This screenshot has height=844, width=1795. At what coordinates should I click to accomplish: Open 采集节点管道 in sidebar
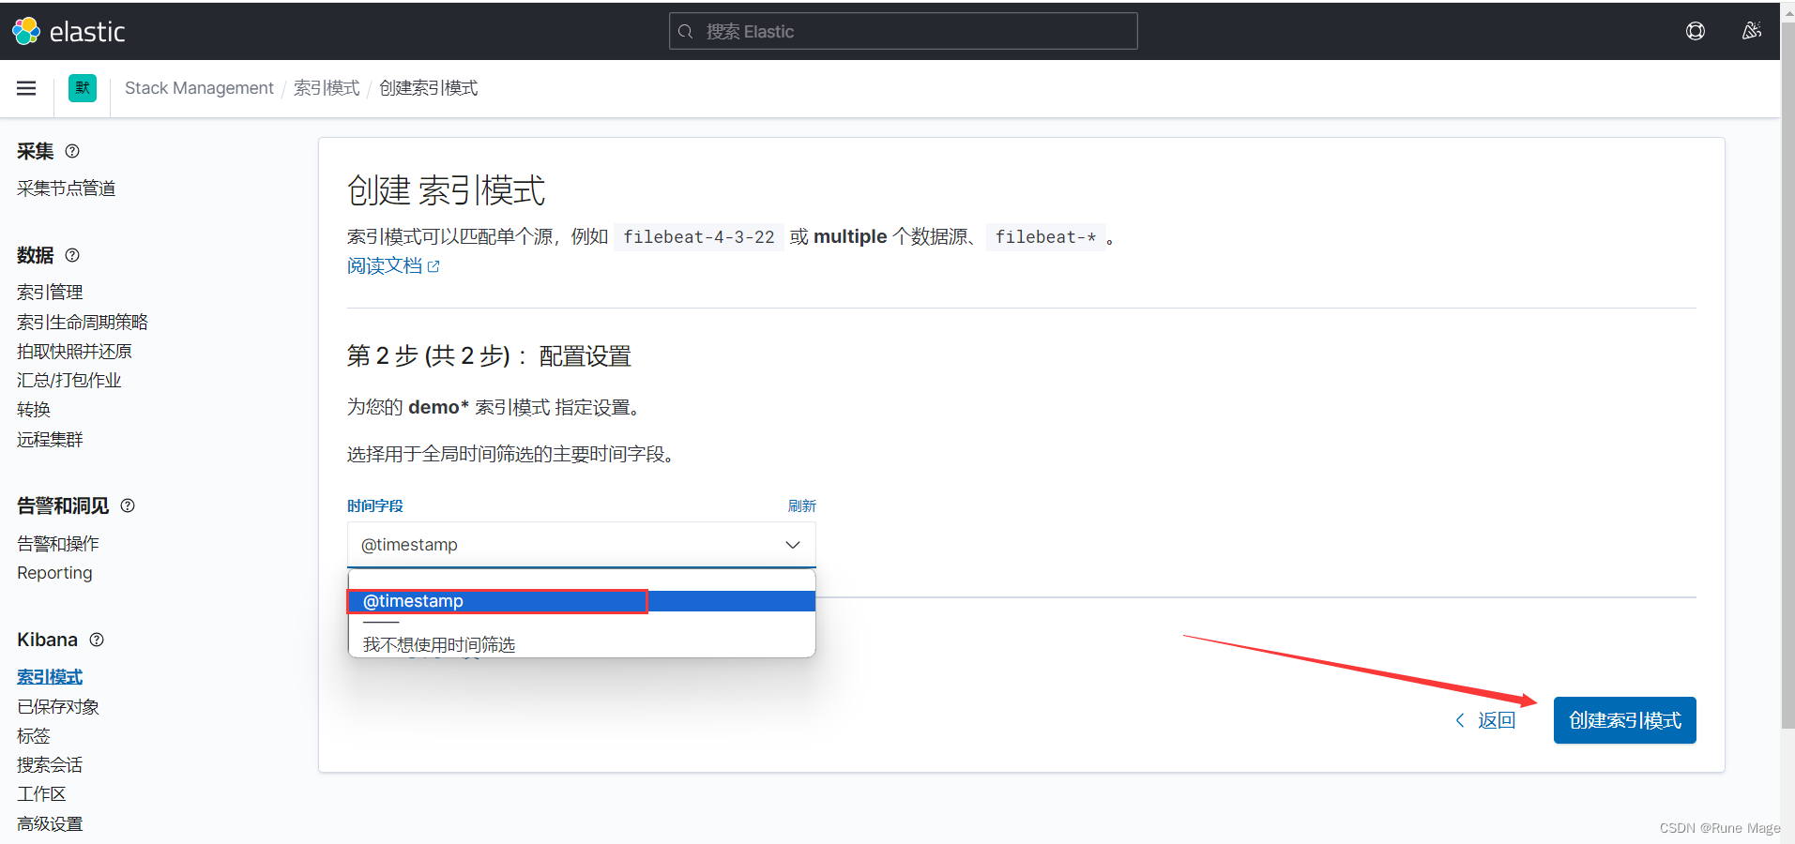66,188
